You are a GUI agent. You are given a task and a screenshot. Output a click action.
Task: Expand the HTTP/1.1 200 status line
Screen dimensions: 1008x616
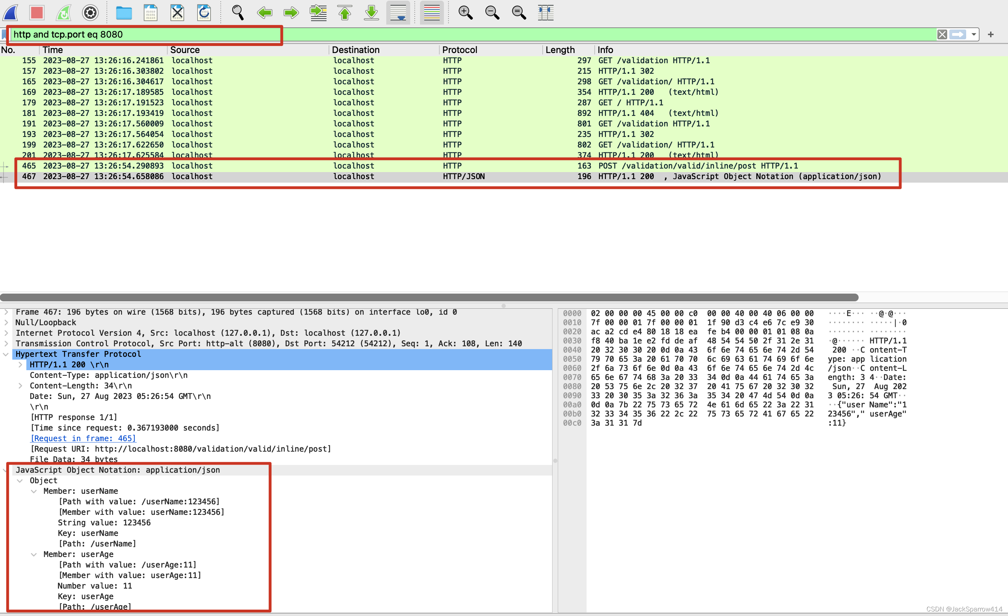coord(20,365)
